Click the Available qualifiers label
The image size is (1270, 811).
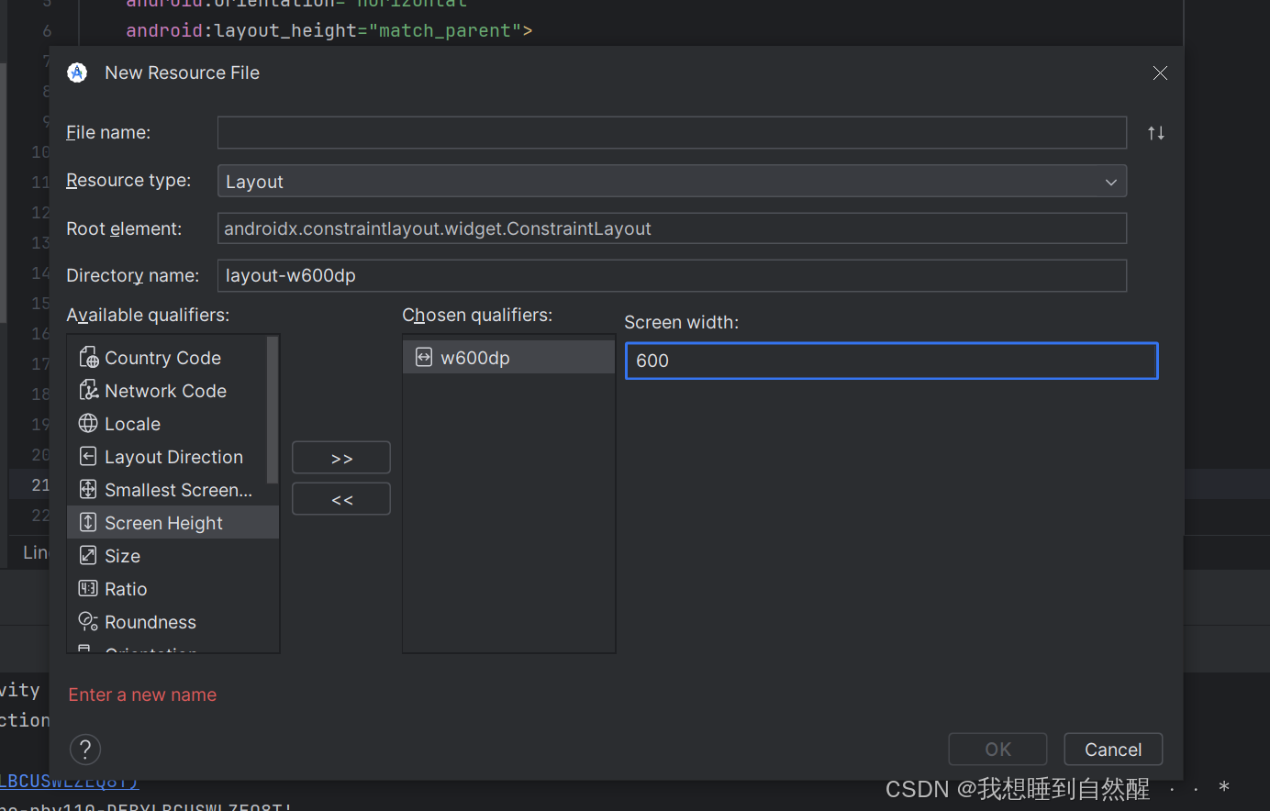point(148,315)
